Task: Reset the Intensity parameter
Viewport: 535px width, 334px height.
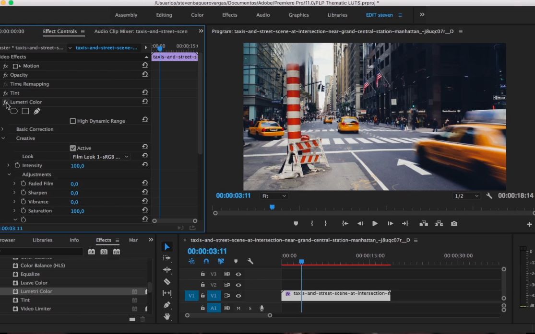Action: (145, 165)
